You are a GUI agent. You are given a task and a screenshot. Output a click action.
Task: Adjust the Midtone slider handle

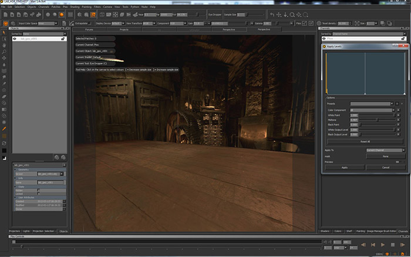[377, 120]
